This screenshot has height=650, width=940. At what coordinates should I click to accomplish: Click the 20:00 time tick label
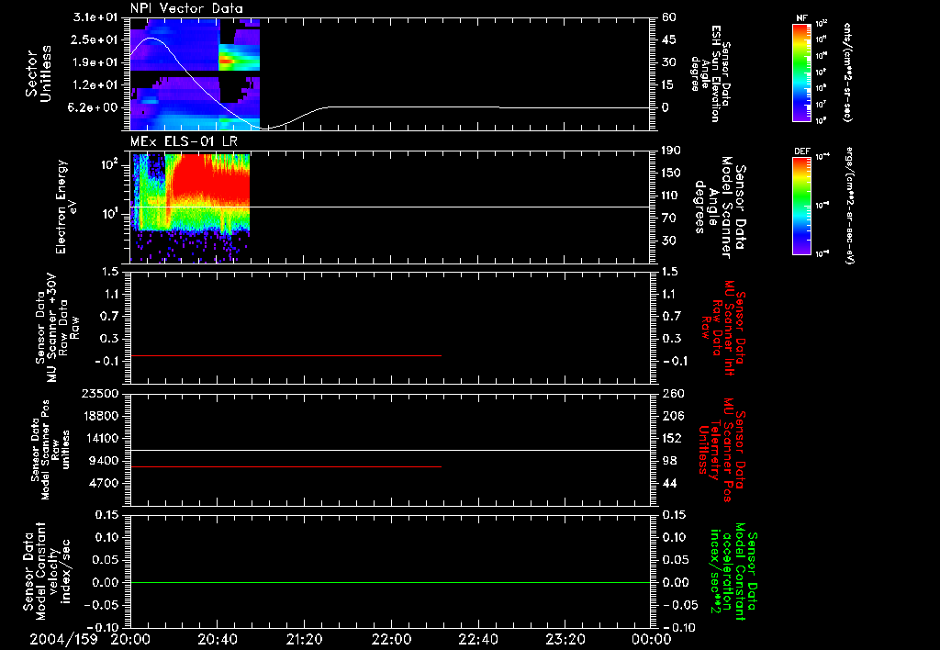coord(130,639)
